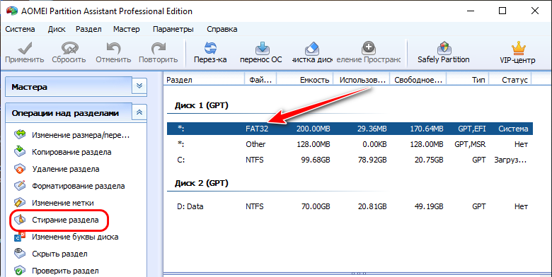Open the Мастер menu

(127, 29)
